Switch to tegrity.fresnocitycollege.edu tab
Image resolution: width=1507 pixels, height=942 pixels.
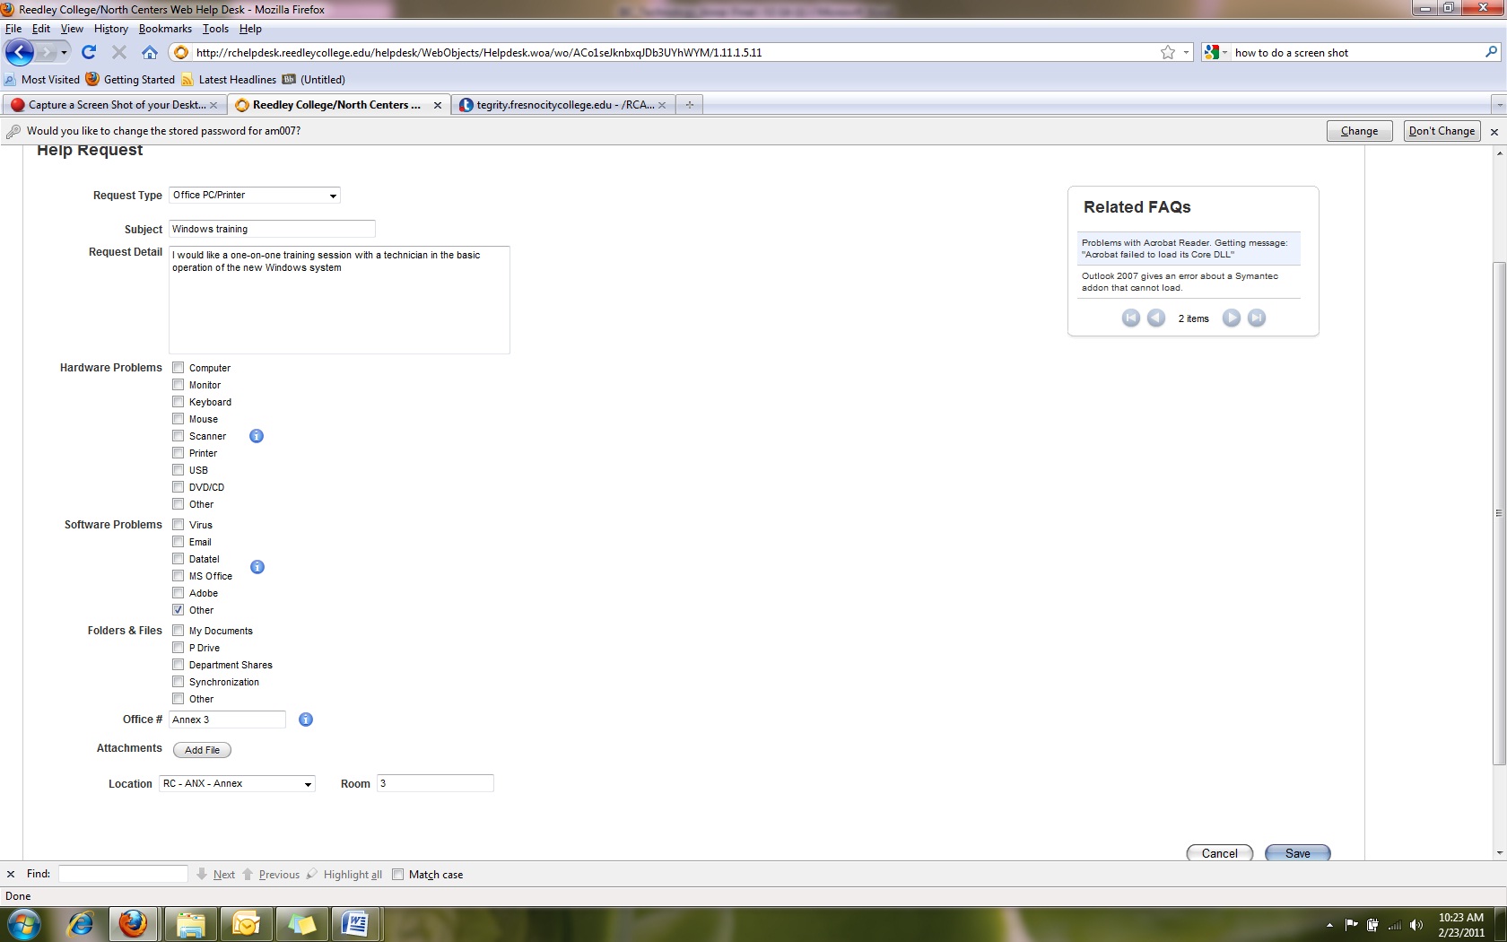click(562, 105)
